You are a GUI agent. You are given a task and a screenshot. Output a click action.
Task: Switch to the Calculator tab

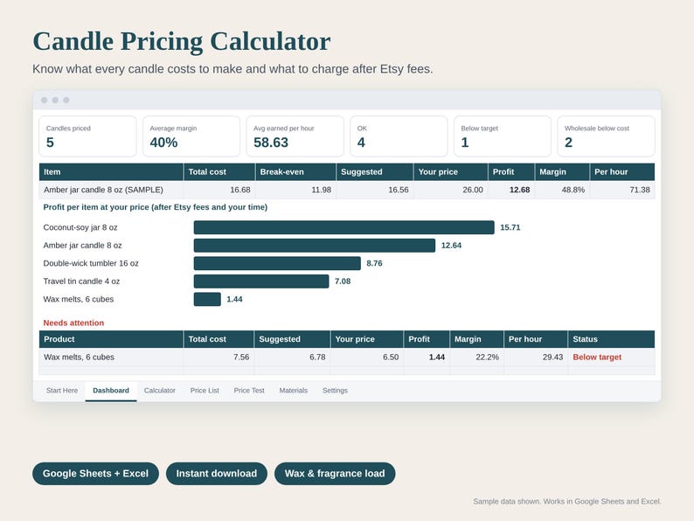click(x=160, y=391)
